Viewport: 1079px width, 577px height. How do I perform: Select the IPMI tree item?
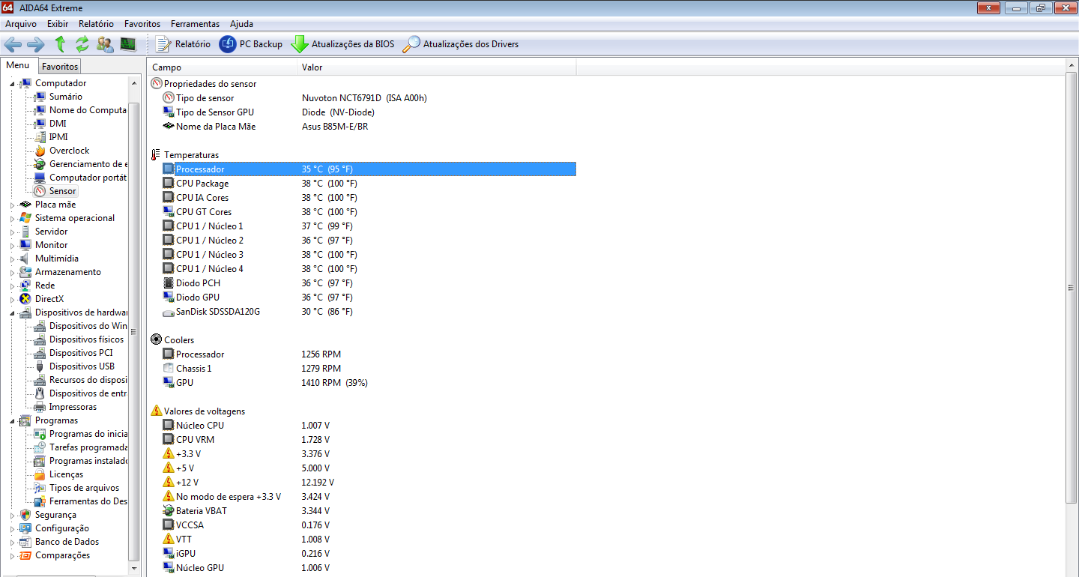click(x=58, y=137)
